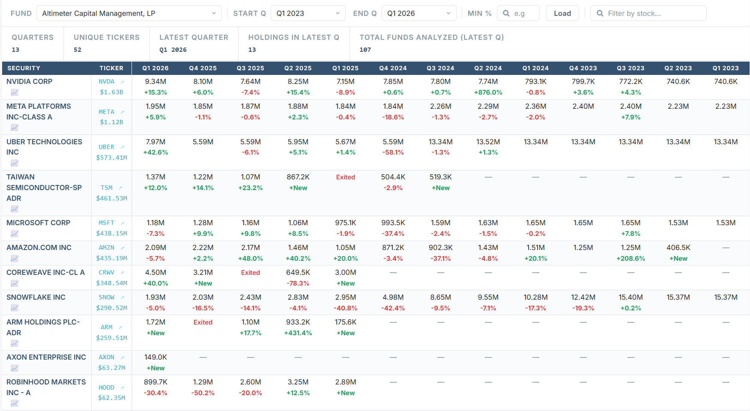The height and width of the screenshot is (411, 750).
Task: Open MSFT ticker link
Action: (107, 223)
